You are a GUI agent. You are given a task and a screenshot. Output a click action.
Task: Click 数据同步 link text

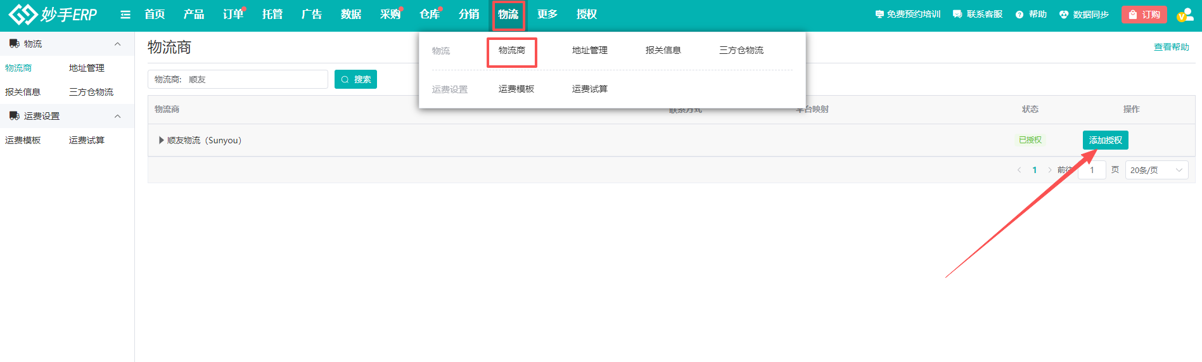coord(1091,15)
